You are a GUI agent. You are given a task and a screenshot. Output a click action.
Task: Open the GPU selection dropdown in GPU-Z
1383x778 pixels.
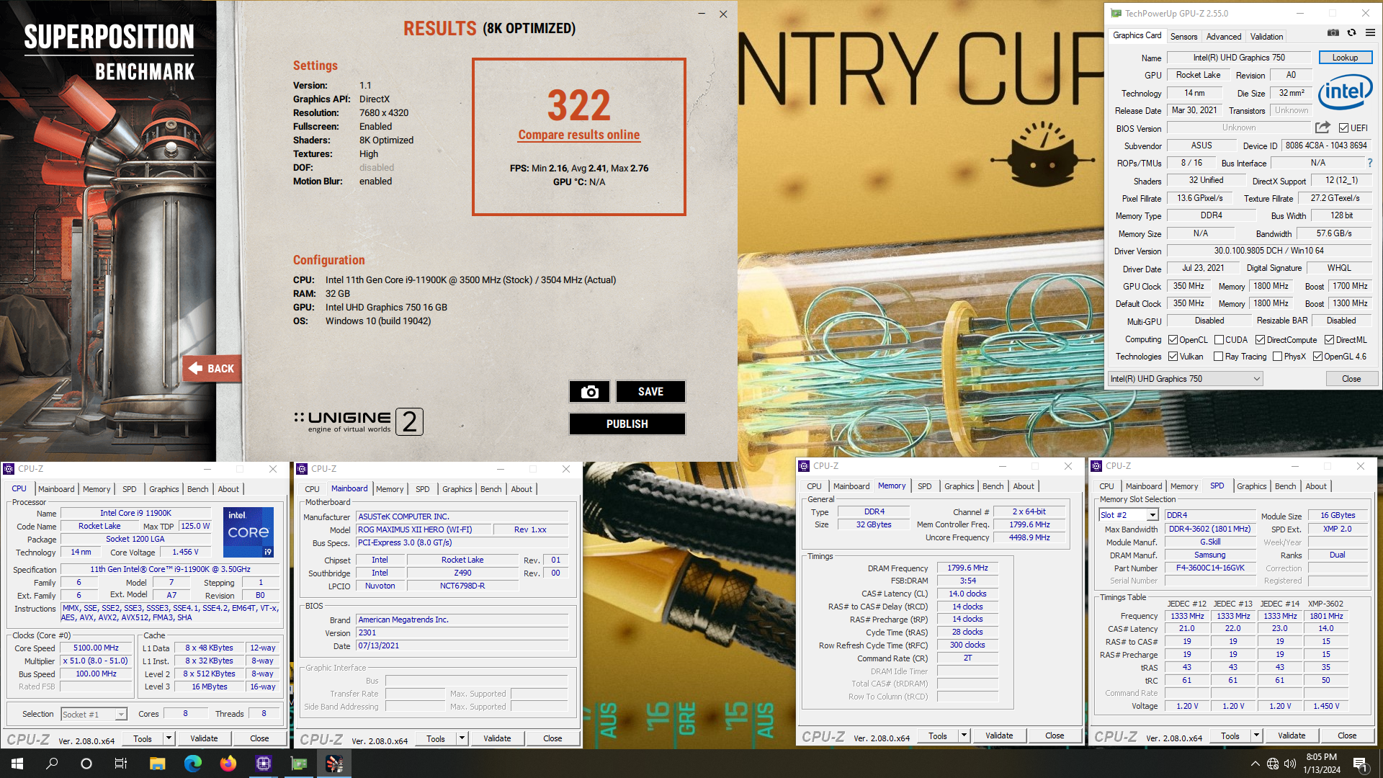click(x=1185, y=379)
